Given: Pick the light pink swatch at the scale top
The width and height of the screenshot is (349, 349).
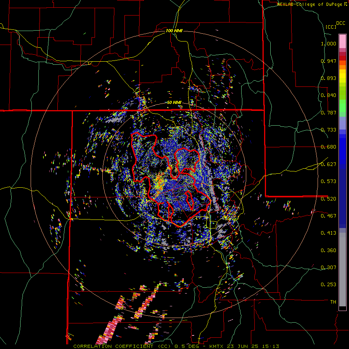Looking at the screenshot, I should coord(342,41).
